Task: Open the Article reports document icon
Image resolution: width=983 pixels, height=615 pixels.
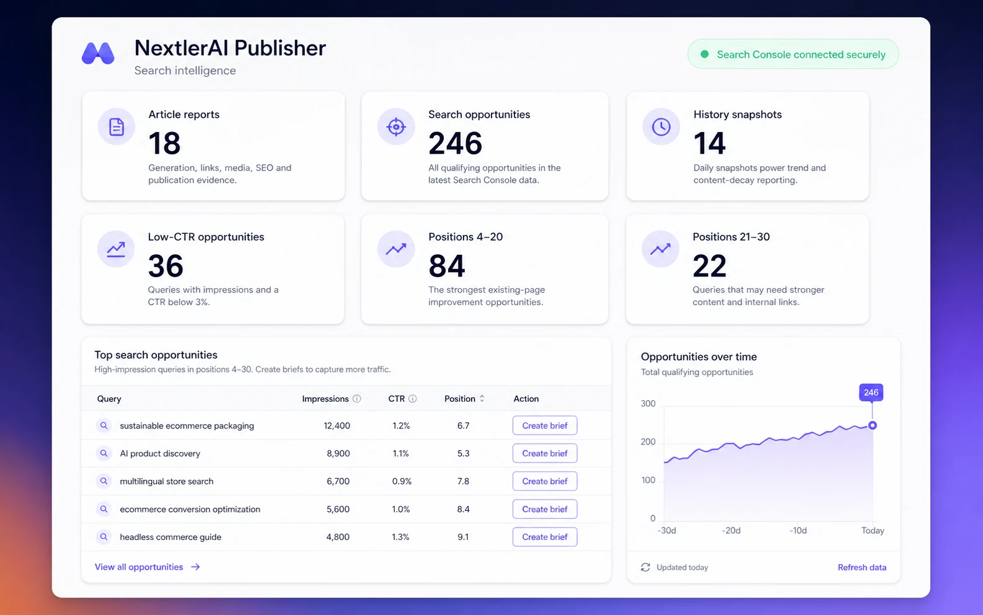Action: click(117, 126)
